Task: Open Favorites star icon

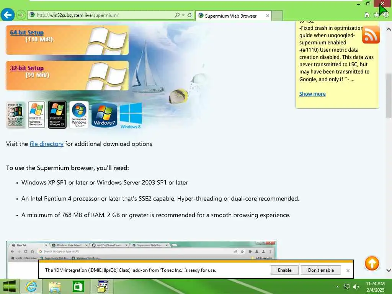Action: point(376,15)
